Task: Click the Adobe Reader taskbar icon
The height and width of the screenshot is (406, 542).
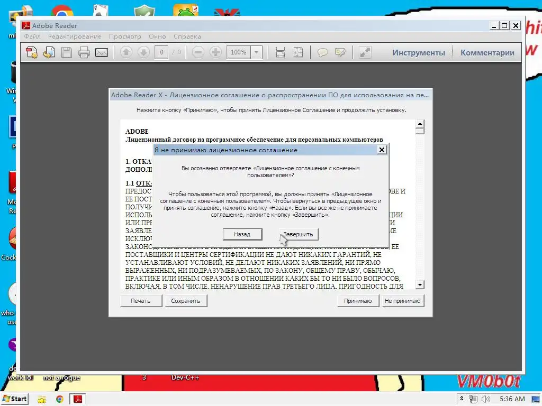Action: pyautogui.click(x=78, y=399)
